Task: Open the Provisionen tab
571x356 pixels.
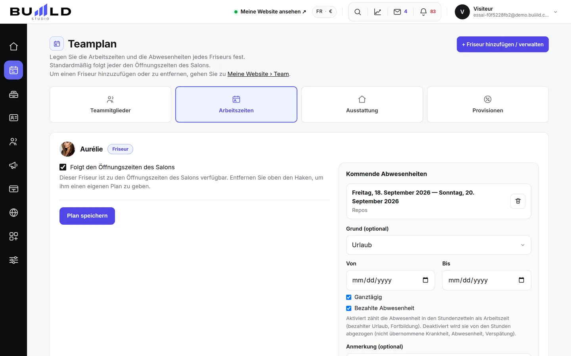Action: click(x=488, y=104)
